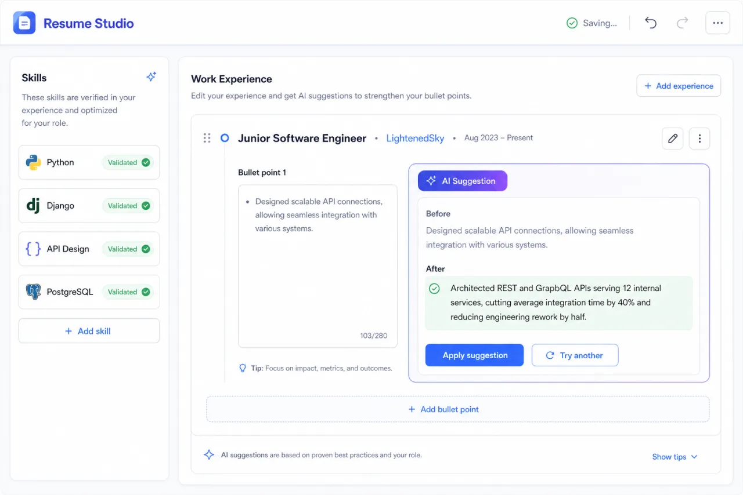The height and width of the screenshot is (495, 743).
Task: Redo the last change
Action: point(683,23)
